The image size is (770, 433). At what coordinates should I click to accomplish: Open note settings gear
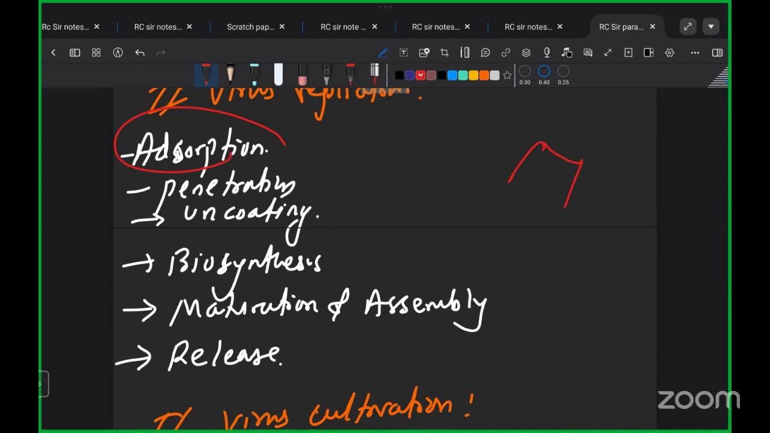coord(670,53)
